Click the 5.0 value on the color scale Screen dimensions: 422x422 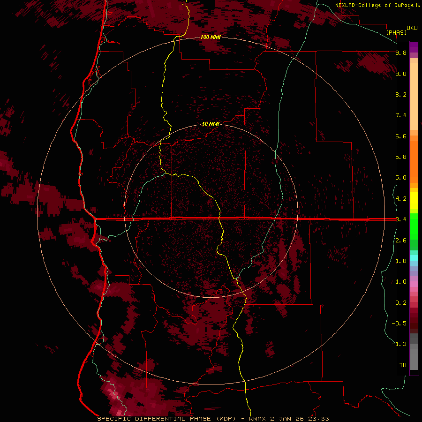pyautogui.click(x=401, y=178)
